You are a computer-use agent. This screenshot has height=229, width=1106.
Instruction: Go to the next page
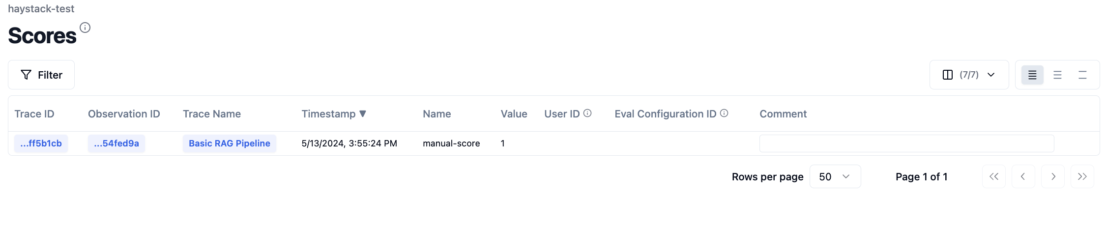pyautogui.click(x=1053, y=176)
